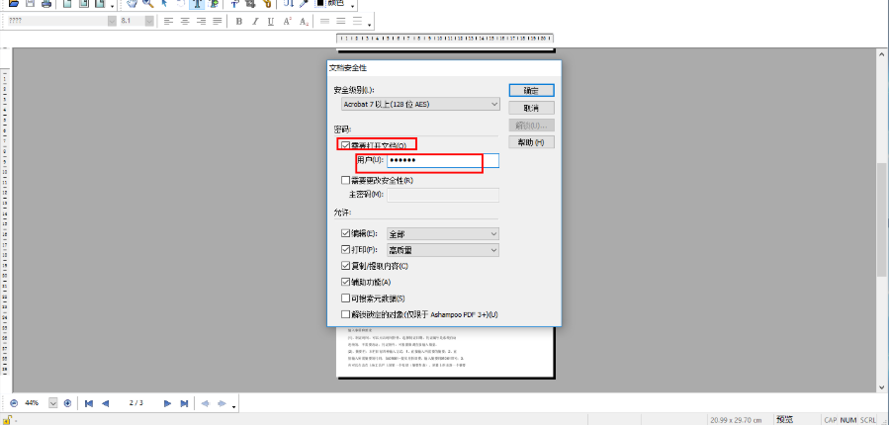The width and height of the screenshot is (889, 425).
Task: Click the page size 20.99 x 29.70 cm
Action: click(x=738, y=420)
